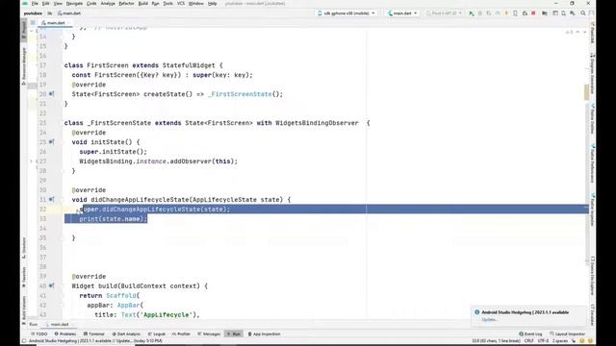The width and height of the screenshot is (616, 346).
Task: Open the Code menu
Action: (x=91, y=4)
